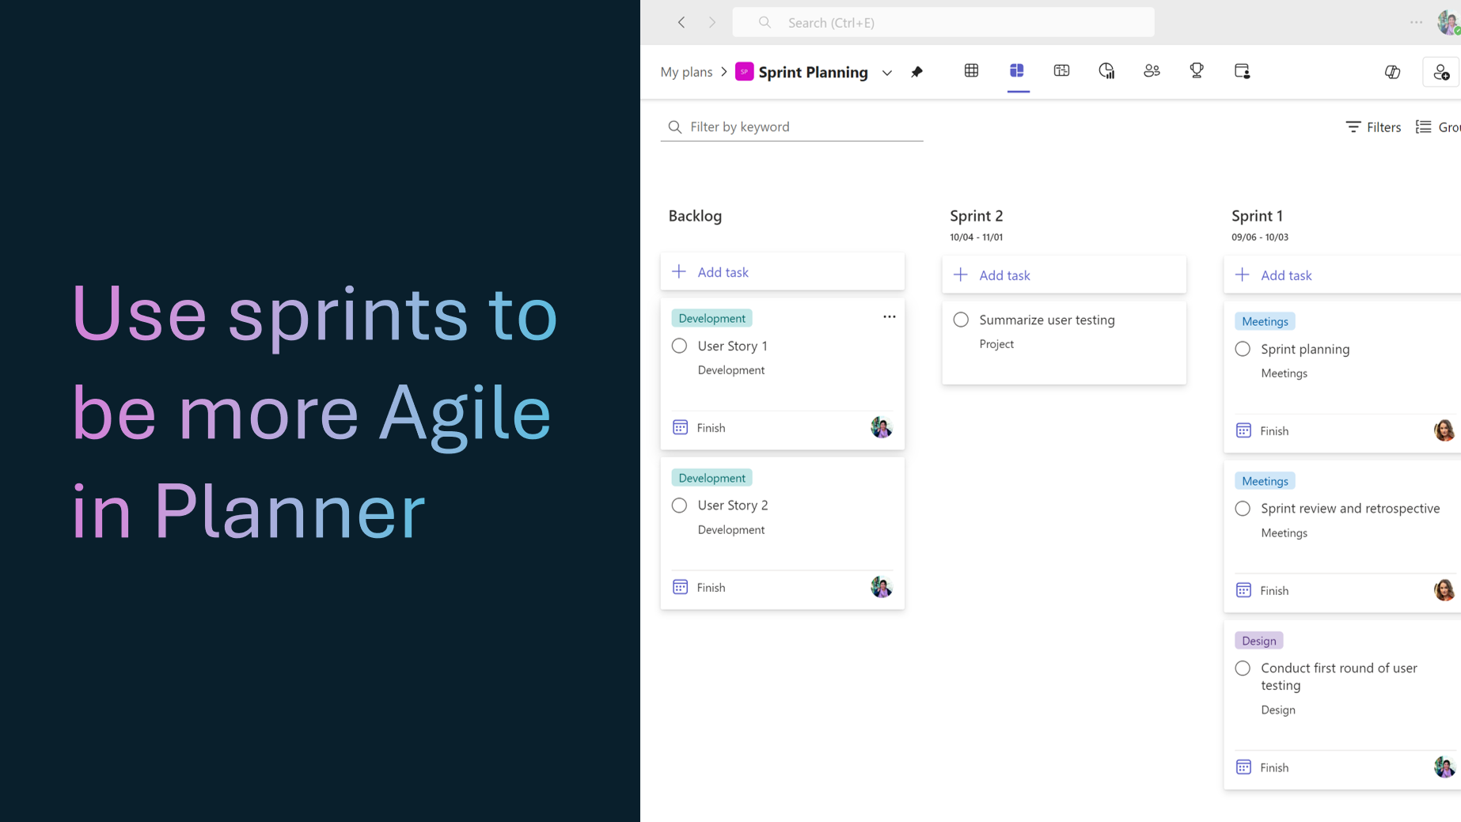The height and width of the screenshot is (822, 1461).
Task: Expand the Sprint Planning plan dropdown
Action: (886, 72)
